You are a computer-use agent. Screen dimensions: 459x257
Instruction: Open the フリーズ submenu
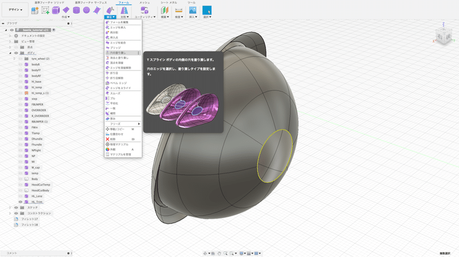(123, 124)
